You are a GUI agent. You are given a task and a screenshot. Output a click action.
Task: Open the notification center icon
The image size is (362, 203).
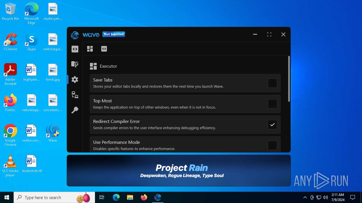point(353,197)
